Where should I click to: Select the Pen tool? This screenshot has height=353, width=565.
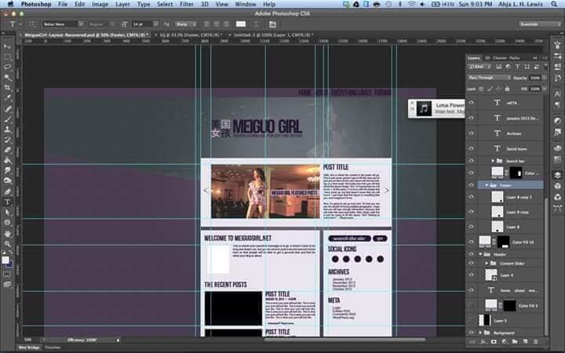click(7, 191)
